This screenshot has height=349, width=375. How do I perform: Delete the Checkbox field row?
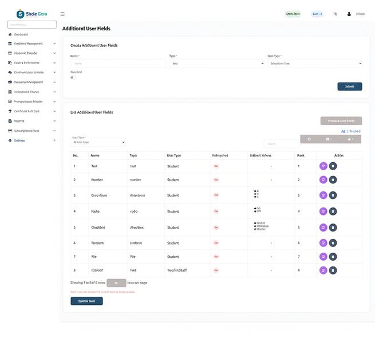[x=333, y=228]
